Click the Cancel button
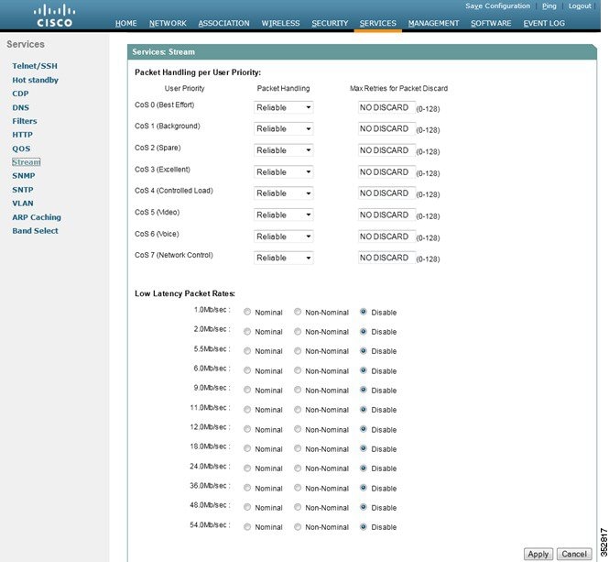Viewport: 609px width, 562px height. [x=574, y=554]
